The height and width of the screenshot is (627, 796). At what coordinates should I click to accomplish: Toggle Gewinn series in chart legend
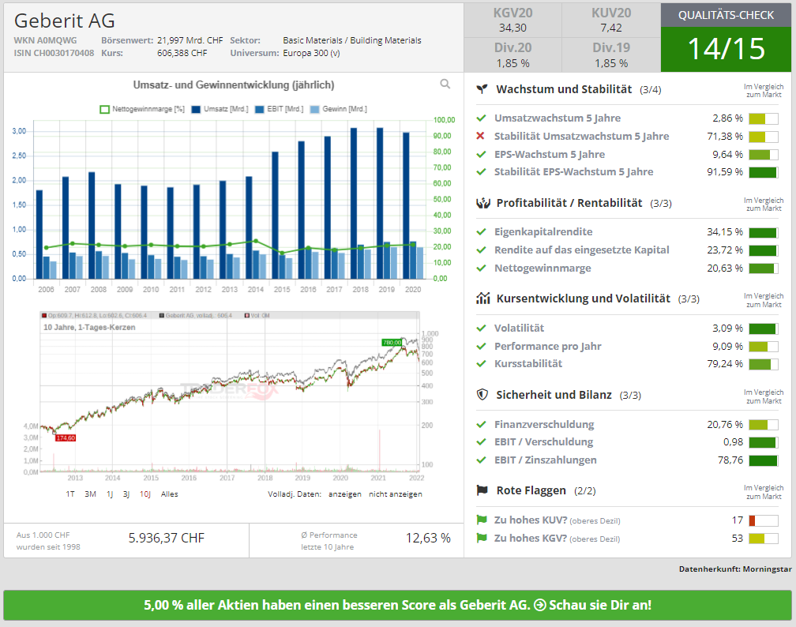[x=338, y=109]
